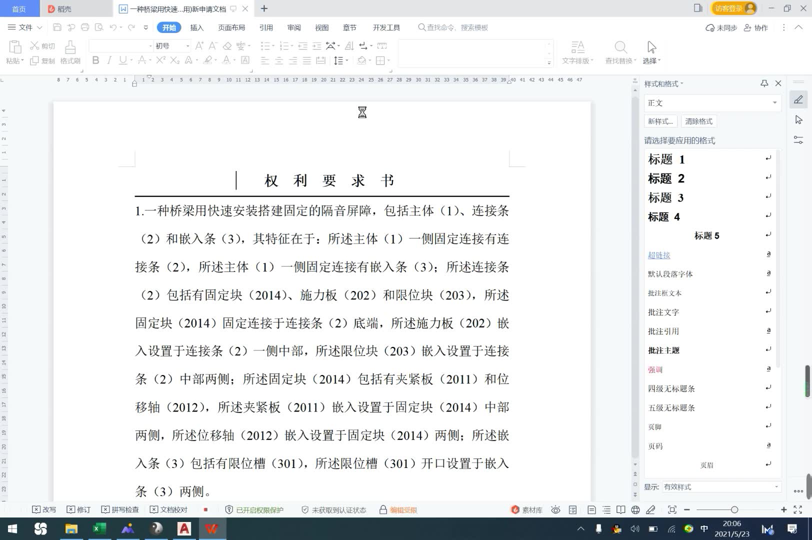Open the font name dropdown

click(150, 46)
